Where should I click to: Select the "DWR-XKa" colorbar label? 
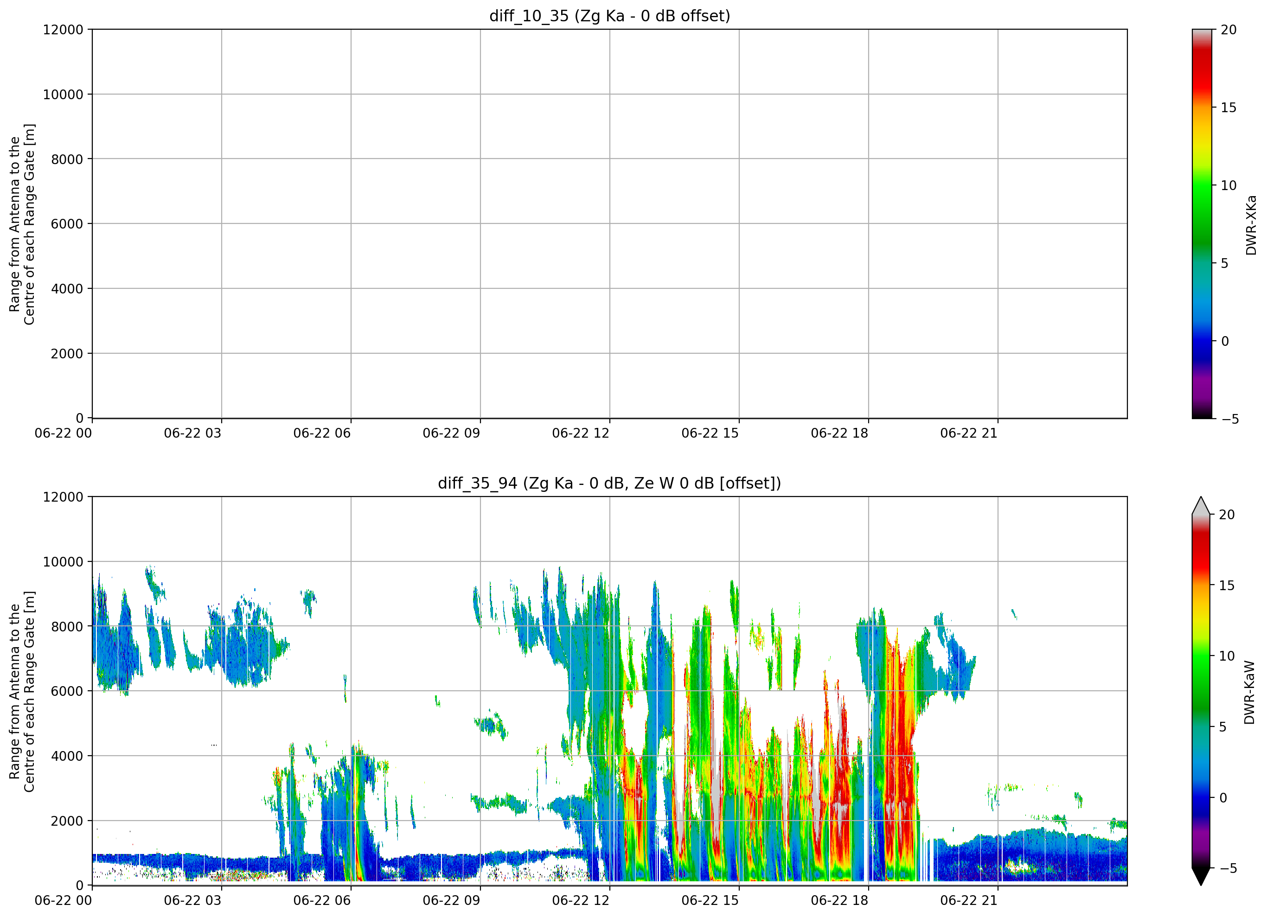(1251, 224)
